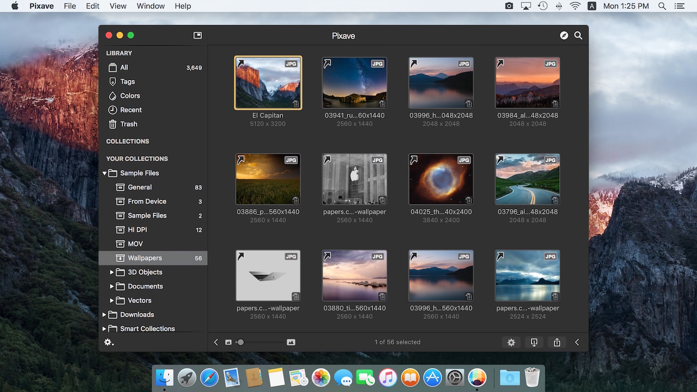Open the File menu
The image size is (697, 392).
(70, 6)
